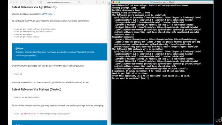Click 'sudo apt-get install software-properties-common' code line

tap(35, 29)
